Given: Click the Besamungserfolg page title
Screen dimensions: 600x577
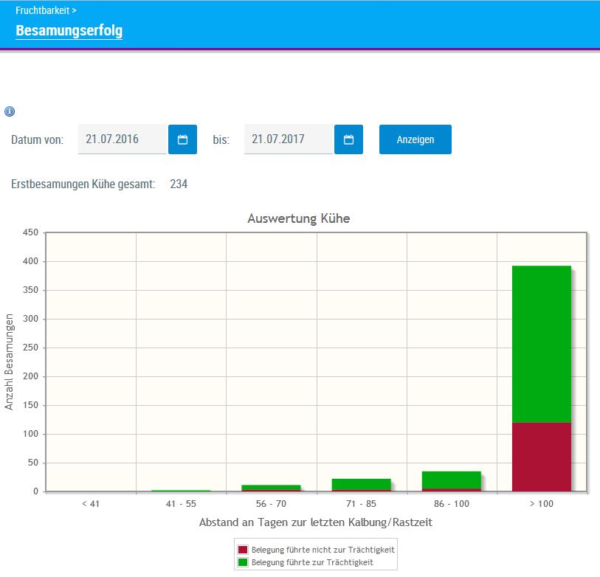Looking at the screenshot, I should click(x=69, y=31).
